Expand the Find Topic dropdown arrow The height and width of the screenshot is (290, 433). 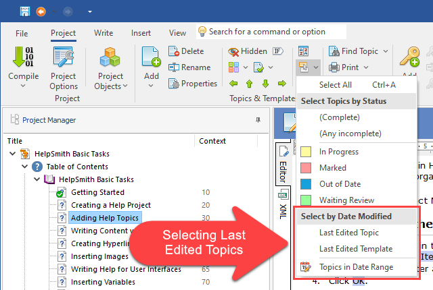(x=386, y=51)
